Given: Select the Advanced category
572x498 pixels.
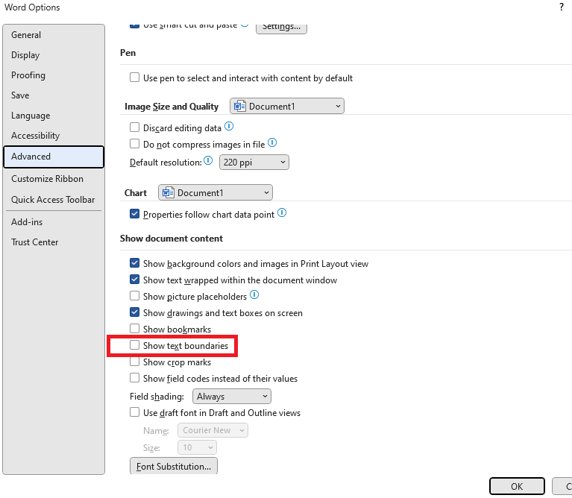Looking at the screenshot, I should (54, 157).
